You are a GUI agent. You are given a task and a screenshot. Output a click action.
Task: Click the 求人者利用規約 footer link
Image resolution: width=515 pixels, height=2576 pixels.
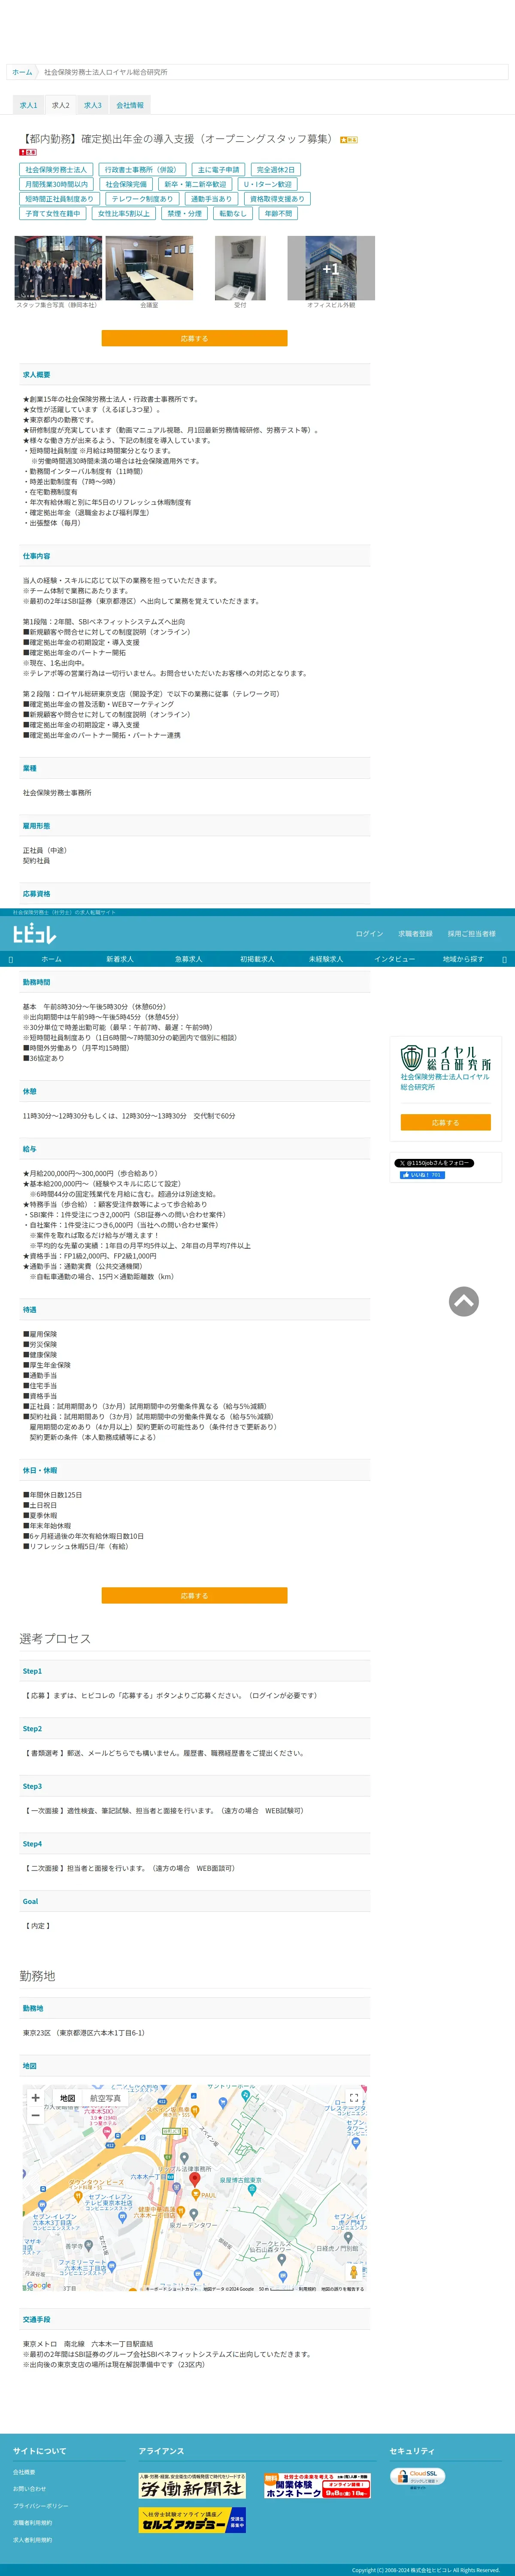[33, 2540]
